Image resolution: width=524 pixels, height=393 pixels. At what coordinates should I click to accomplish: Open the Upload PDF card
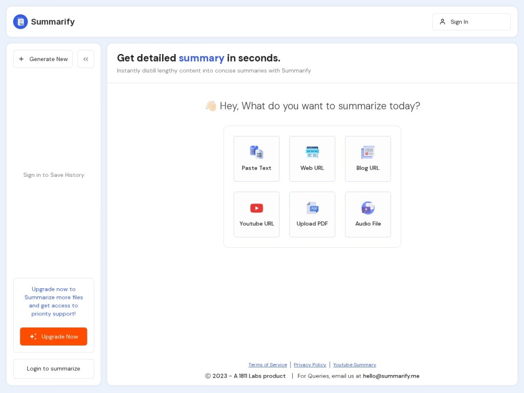click(x=312, y=215)
